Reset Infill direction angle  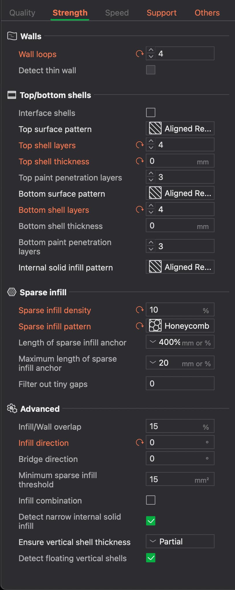(x=140, y=442)
